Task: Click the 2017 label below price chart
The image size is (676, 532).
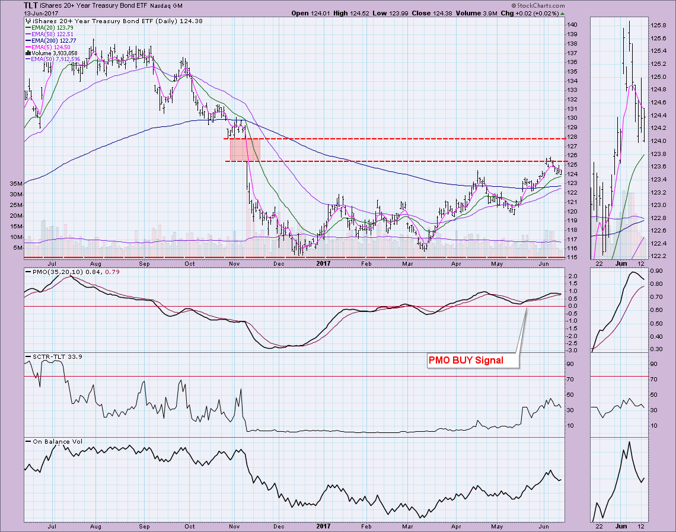Action: (323, 263)
